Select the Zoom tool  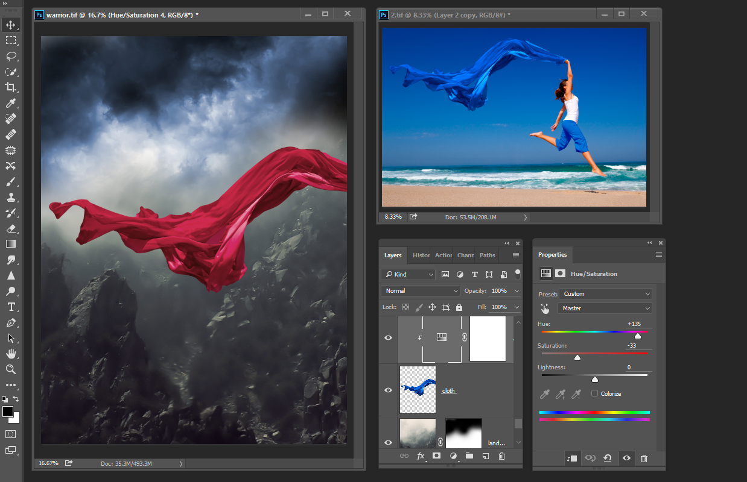click(x=11, y=369)
